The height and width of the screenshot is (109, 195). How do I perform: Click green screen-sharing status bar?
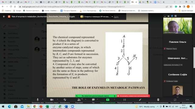pyautogui.click(x=96, y=96)
